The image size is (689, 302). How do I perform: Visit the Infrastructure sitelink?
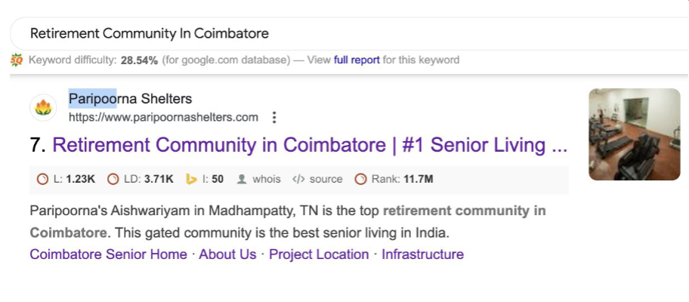[422, 254]
